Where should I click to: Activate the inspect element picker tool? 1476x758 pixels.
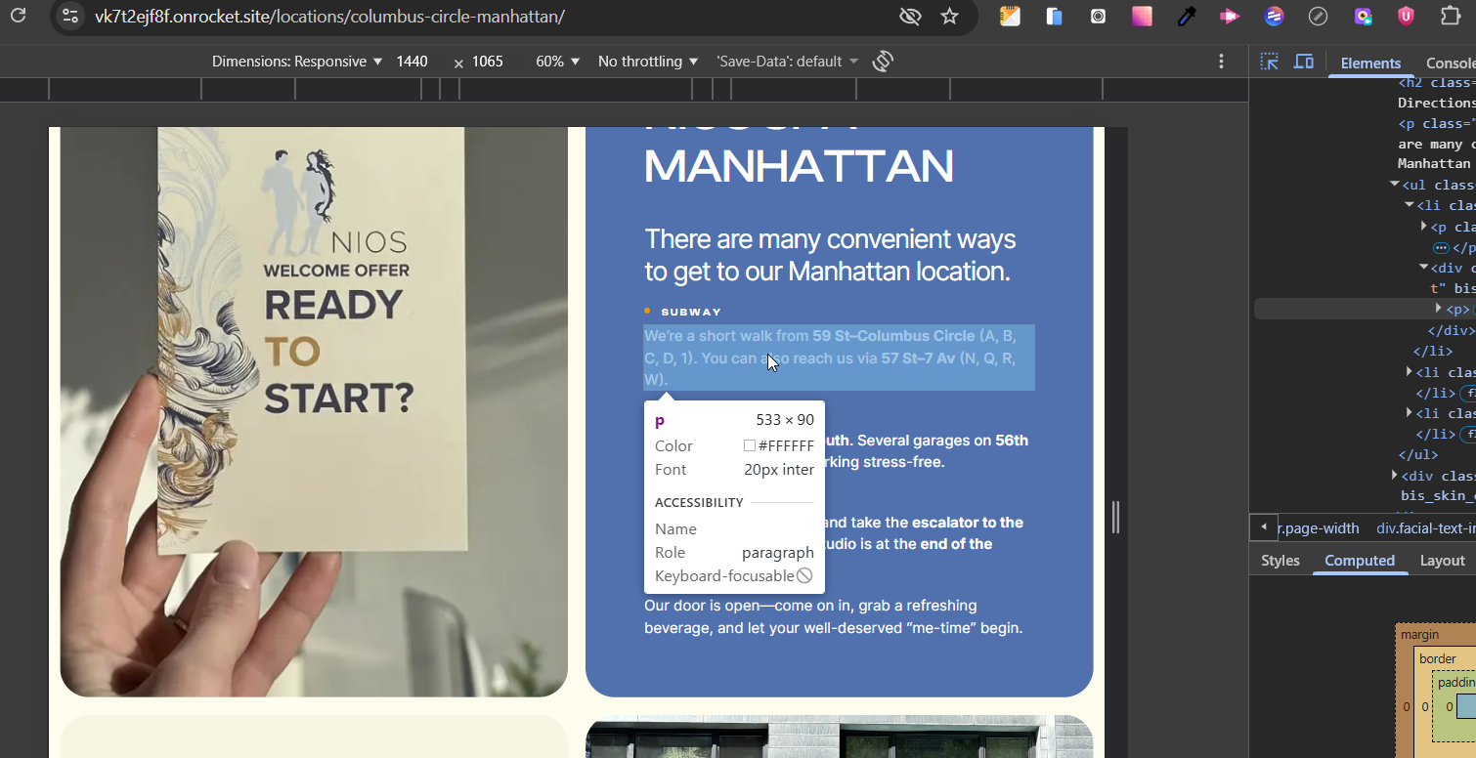pos(1269,63)
